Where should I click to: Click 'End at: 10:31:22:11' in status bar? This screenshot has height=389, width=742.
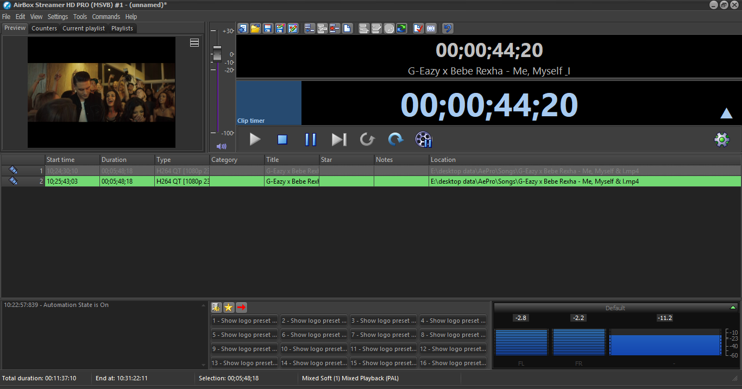(x=122, y=378)
